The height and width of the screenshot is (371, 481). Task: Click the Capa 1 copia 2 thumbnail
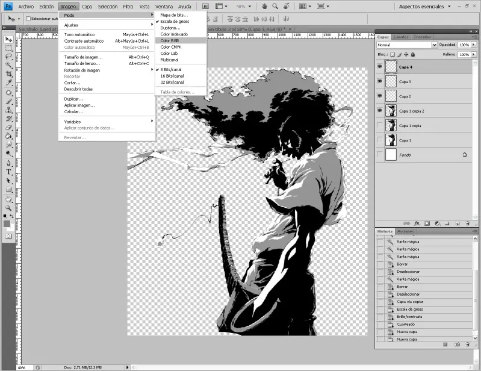391,111
